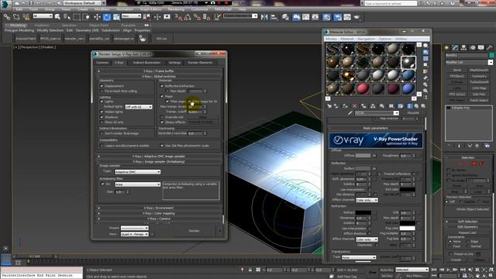Screen dimensions: 496x279
Task: Click the UVW Map modifier button
Action: click(x=479, y=88)
